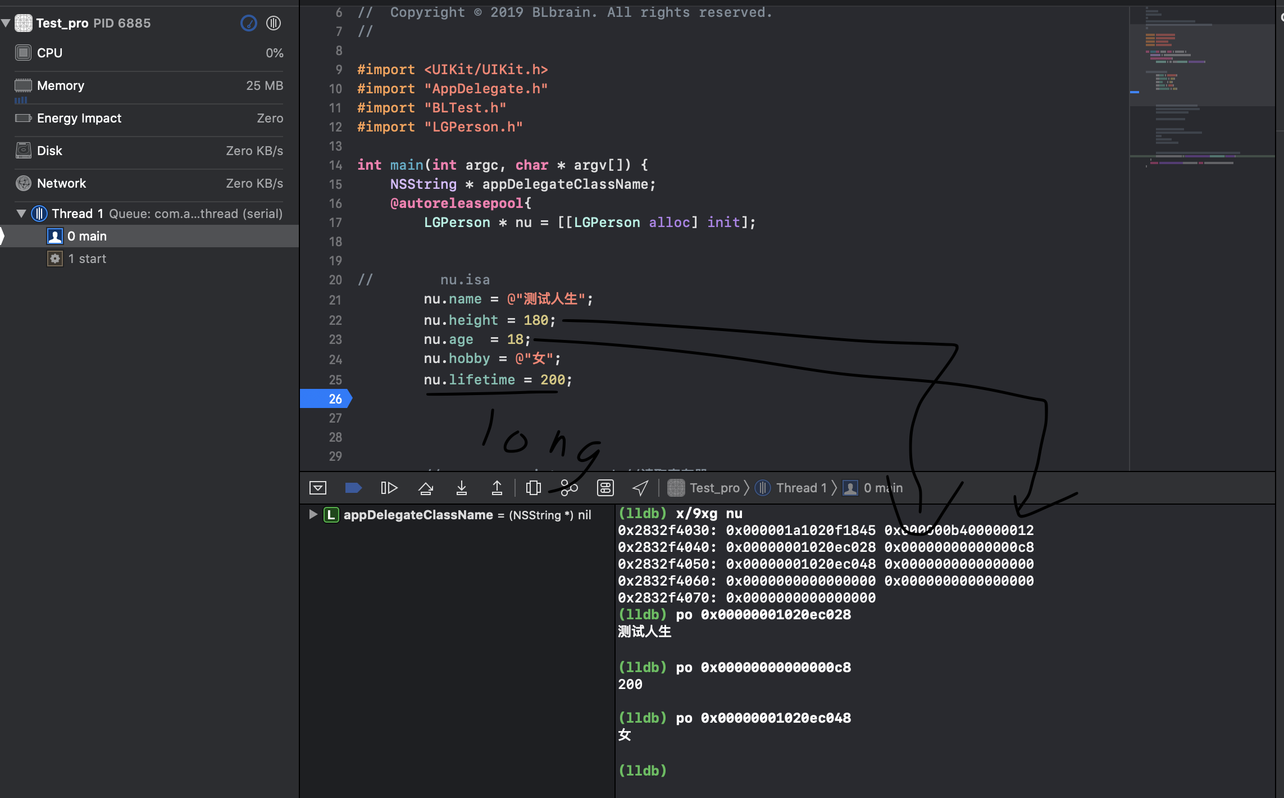Screen dimensions: 1284x798
Task: Collapse the Test_pro process tree
Action: (6, 23)
